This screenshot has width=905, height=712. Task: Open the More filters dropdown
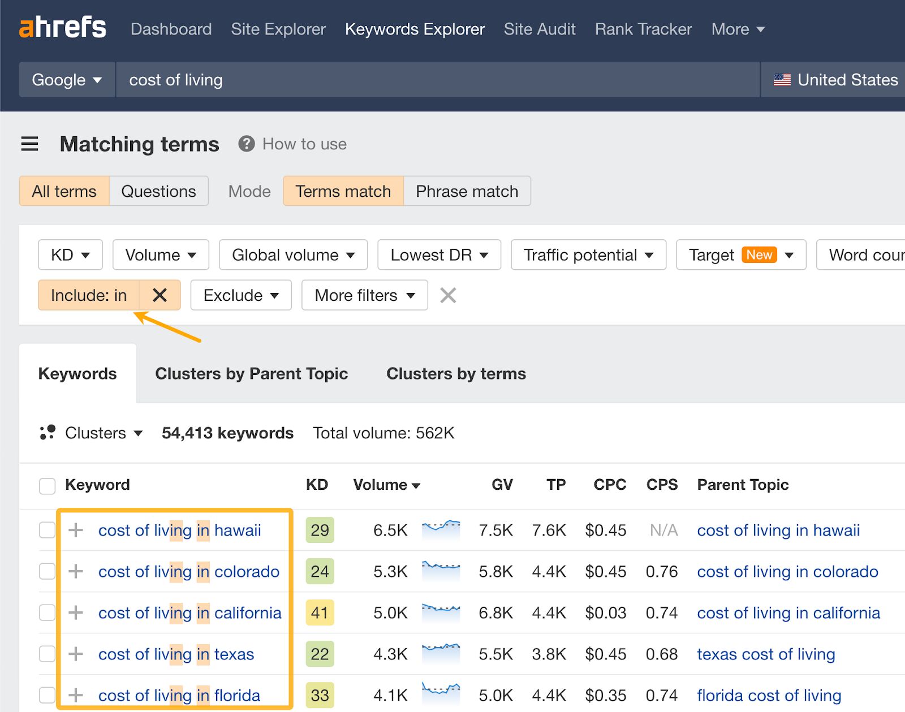click(x=364, y=295)
